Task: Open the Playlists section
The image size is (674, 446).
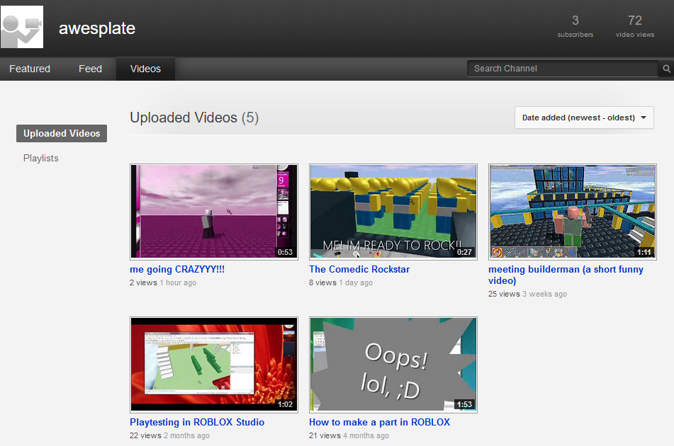Action: click(41, 158)
